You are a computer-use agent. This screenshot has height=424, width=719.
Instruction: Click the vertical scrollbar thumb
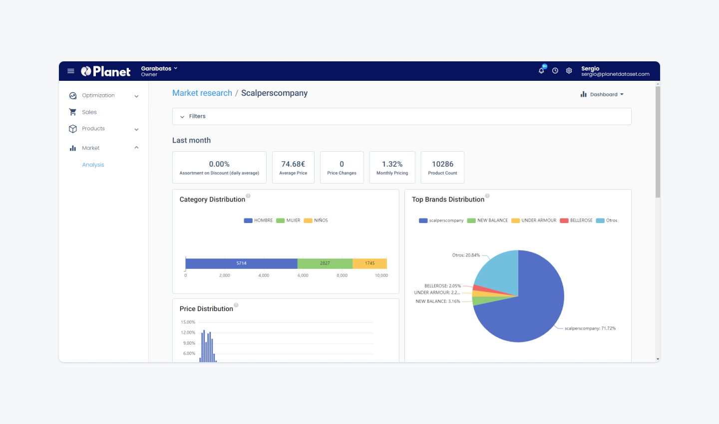[x=658, y=142]
